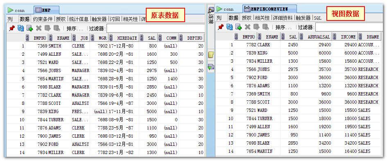Open 详细资料 tab in EMPINCOMEVIEW panel
Viewport: 387px width, 161px height.
[x=283, y=18]
